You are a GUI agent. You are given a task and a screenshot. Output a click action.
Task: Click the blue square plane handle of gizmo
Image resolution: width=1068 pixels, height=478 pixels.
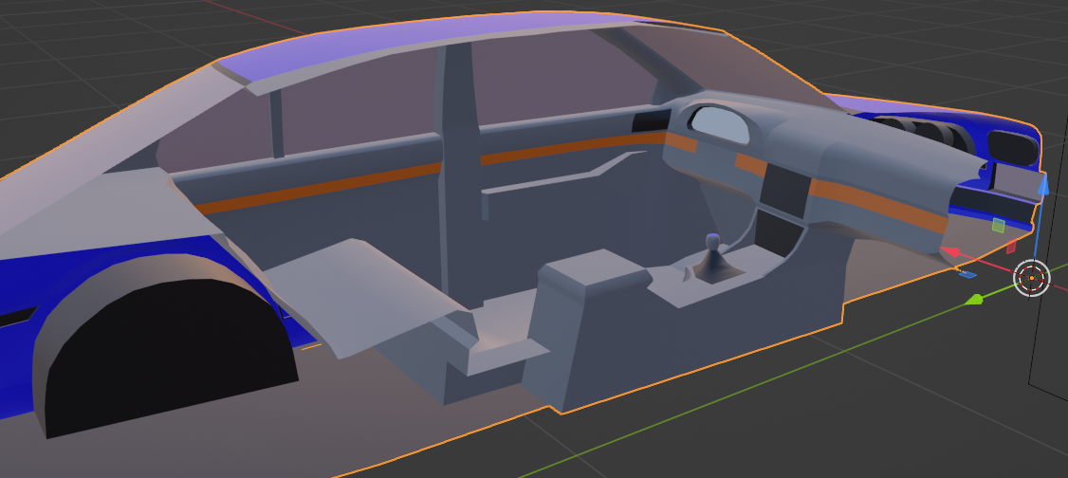967,274
